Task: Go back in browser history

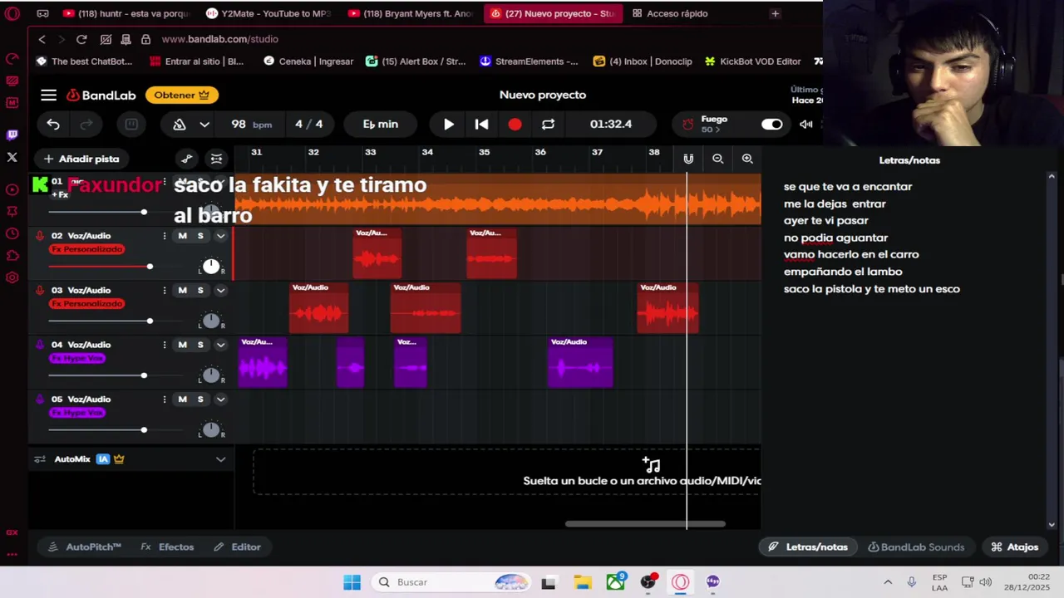Action: click(x=42, y=39)
